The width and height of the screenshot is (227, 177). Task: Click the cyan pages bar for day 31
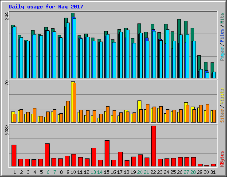pyautogui.click(x=214, y=75)
